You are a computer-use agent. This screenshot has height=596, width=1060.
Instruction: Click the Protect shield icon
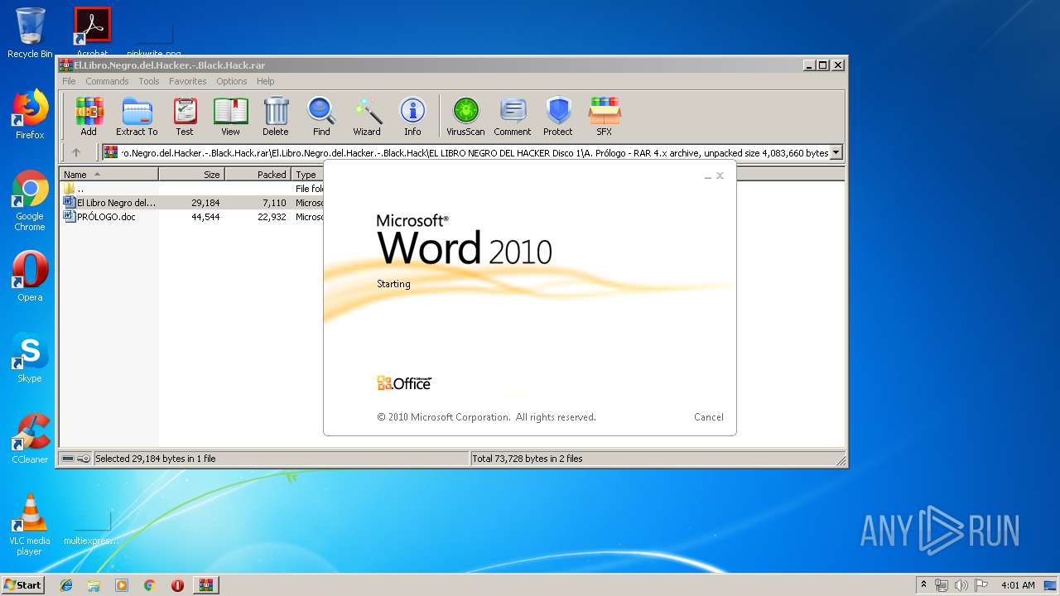coord(558,116)
